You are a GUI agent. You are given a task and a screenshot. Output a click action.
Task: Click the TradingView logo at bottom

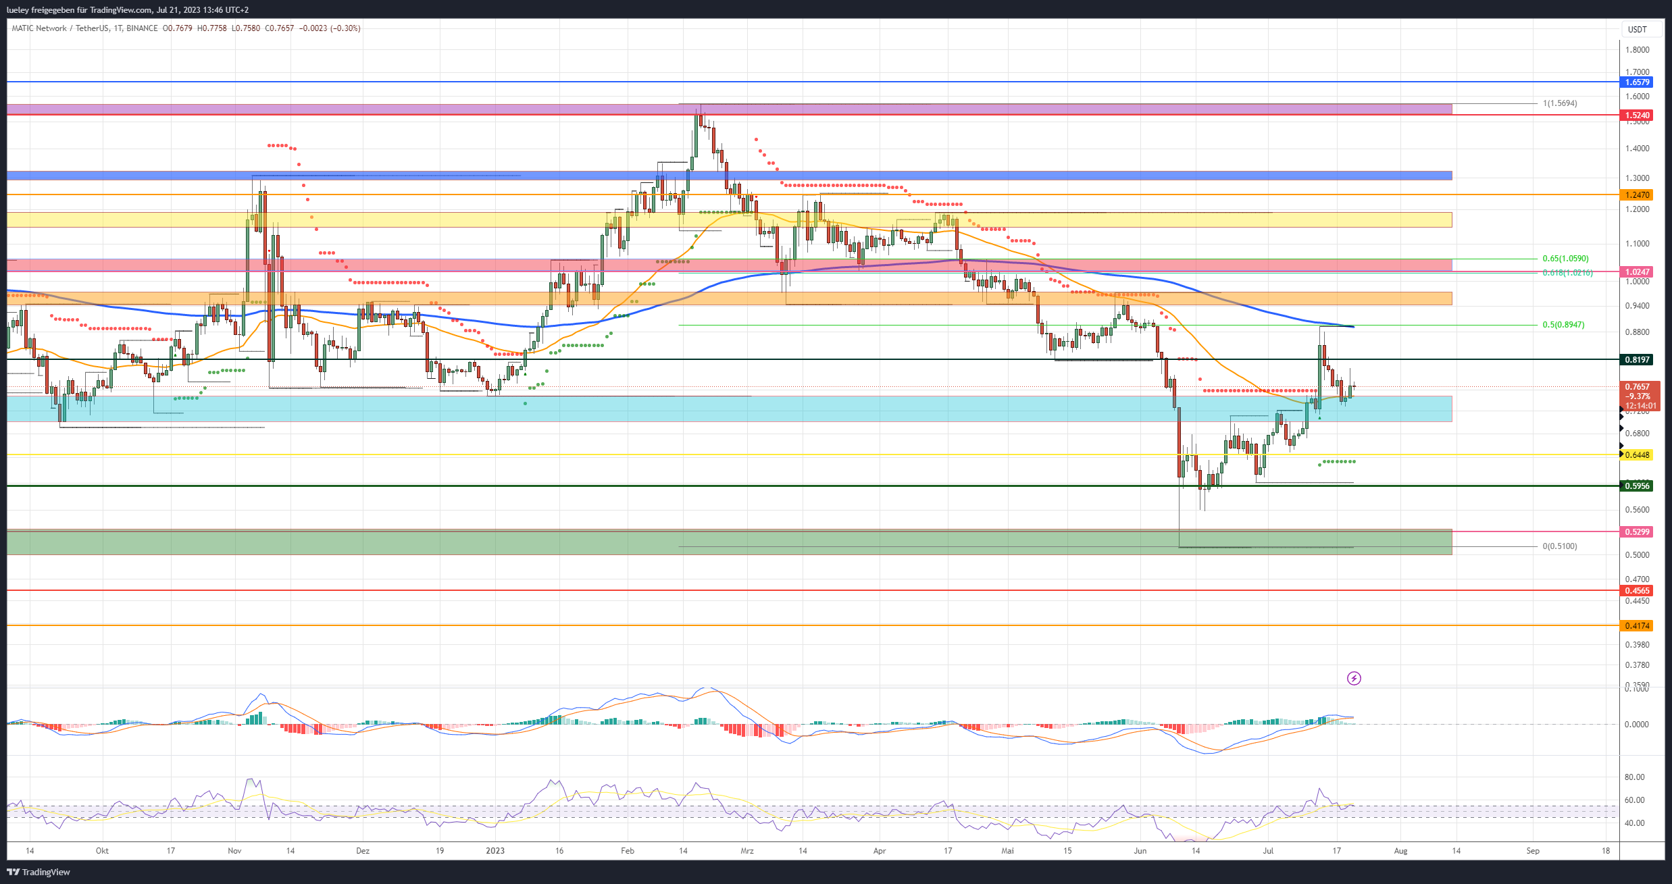(39, 872)
